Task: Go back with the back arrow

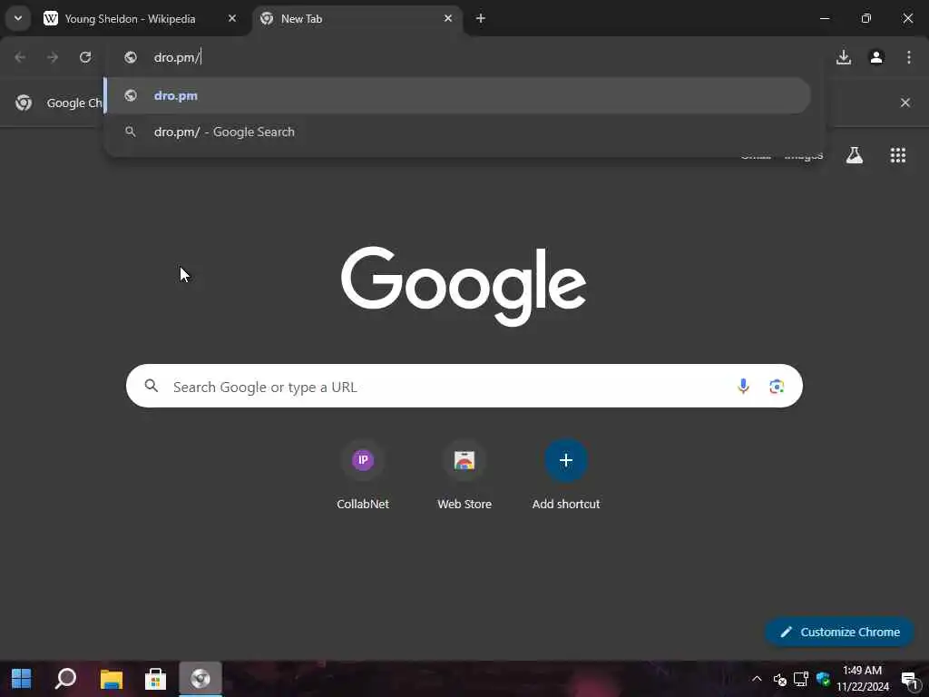Action: click(20, 57)
